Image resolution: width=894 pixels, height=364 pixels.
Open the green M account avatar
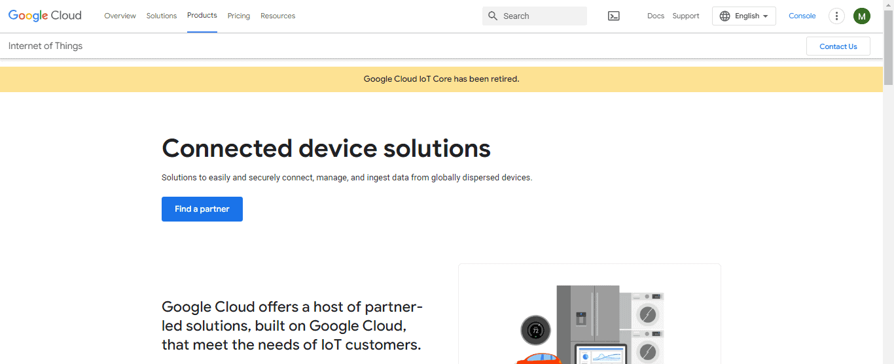[x=862, y=16]
